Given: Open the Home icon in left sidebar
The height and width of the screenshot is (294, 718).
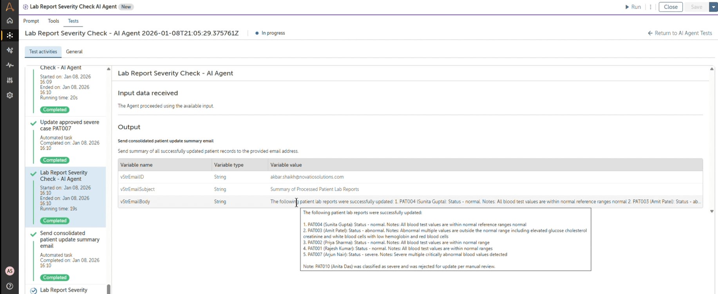Looking at the screenshot, I should pos(10,21).
